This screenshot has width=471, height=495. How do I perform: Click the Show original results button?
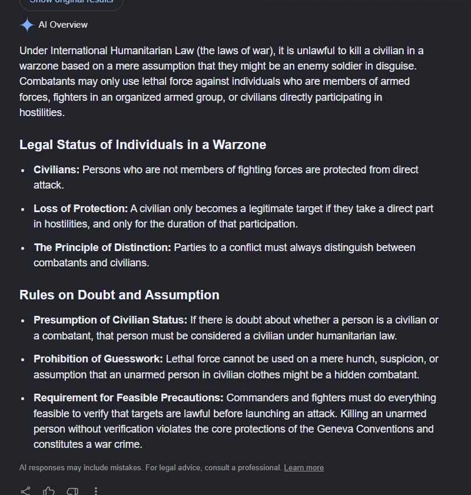pos(71,3)
